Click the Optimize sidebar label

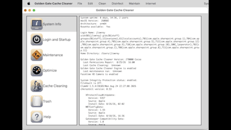50,71
